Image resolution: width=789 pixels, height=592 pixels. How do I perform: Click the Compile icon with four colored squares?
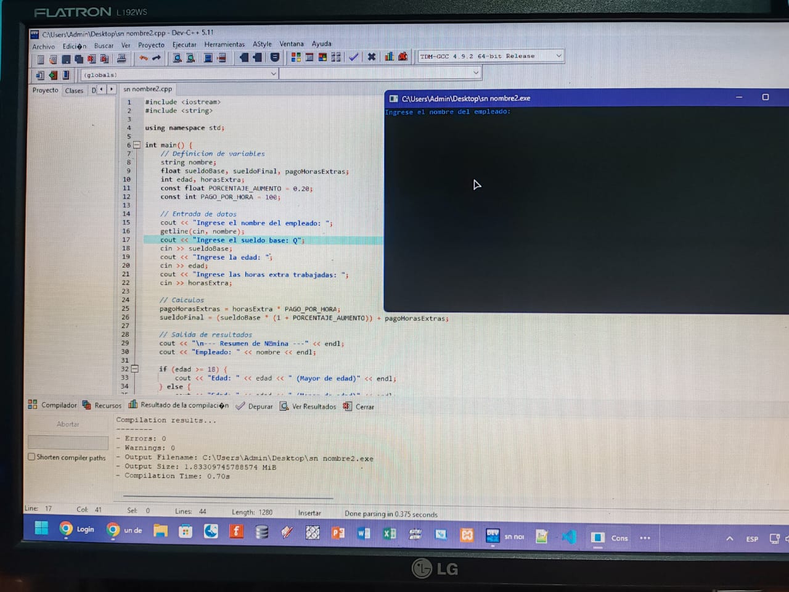[x=296, y=57]
